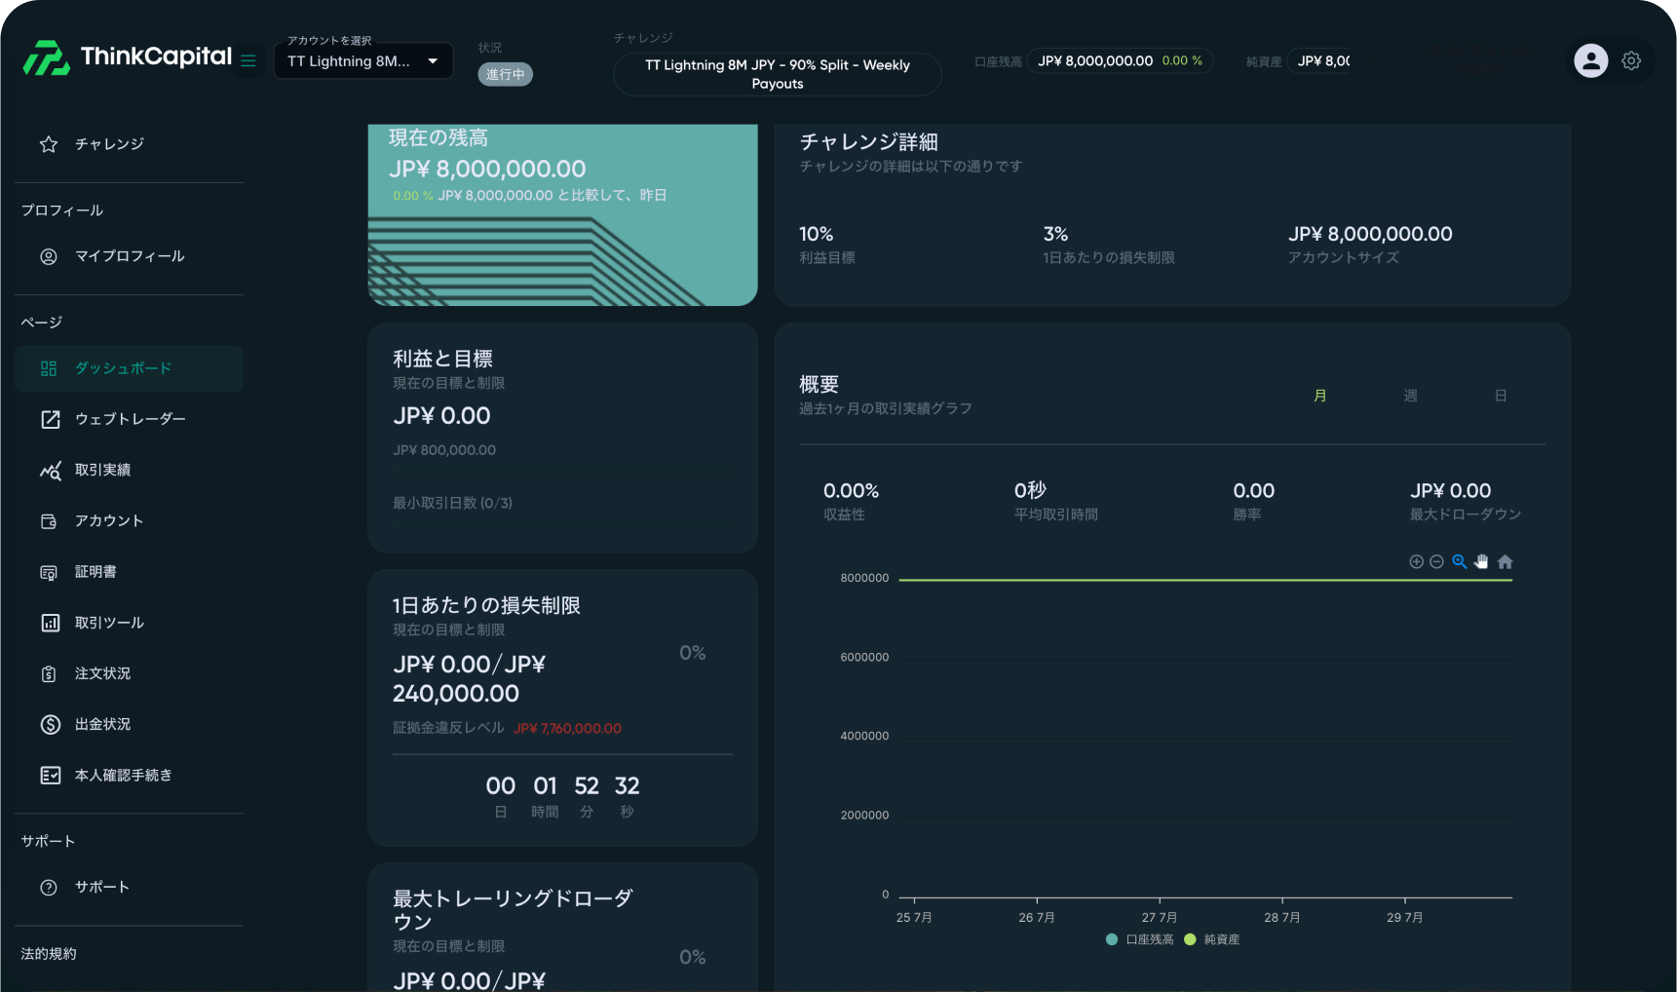Image resolution: width=1677 pixels, height=992 pixels.
Task: Open the 出金状況 withdrawal status page
Action: [x=102, y=724]
